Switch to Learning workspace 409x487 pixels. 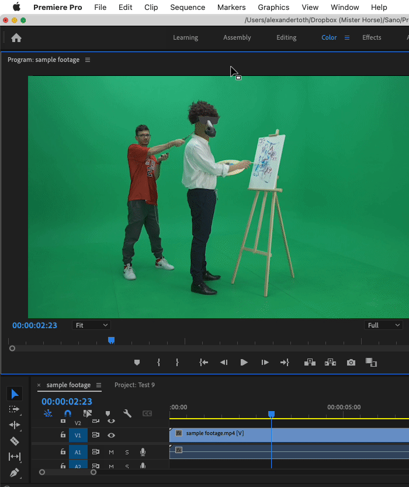coord(186,37)
